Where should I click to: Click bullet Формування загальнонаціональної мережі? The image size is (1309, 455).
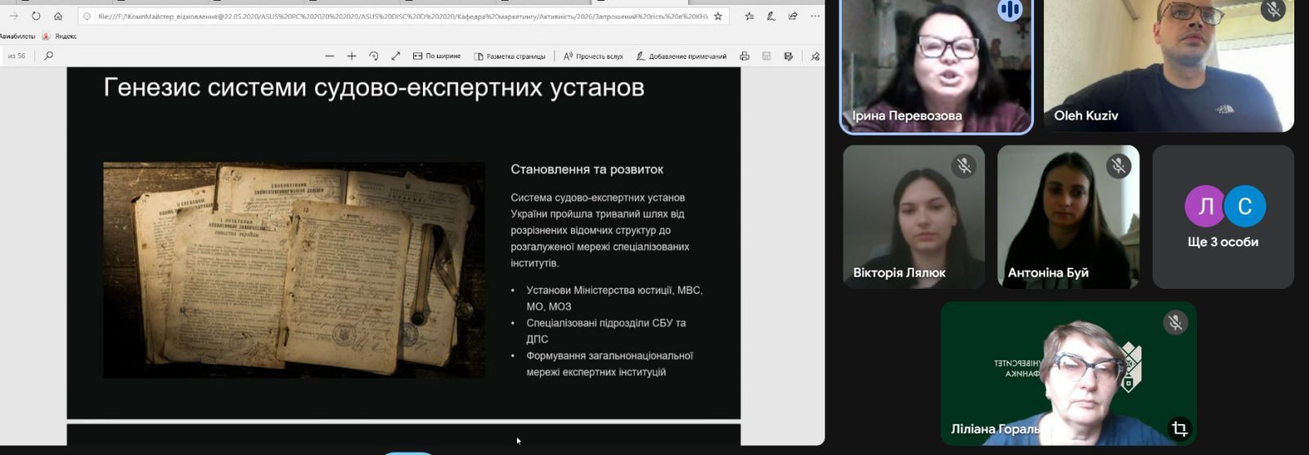610,363
